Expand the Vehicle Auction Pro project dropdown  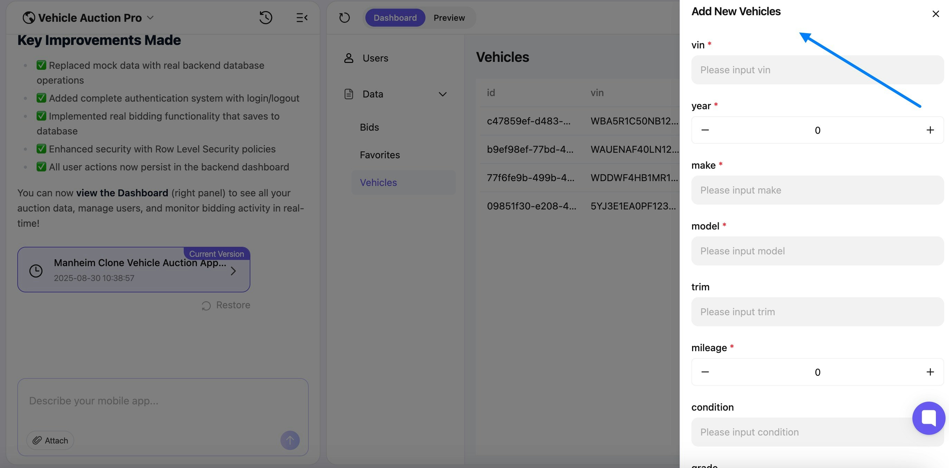(x=150, y=17)
